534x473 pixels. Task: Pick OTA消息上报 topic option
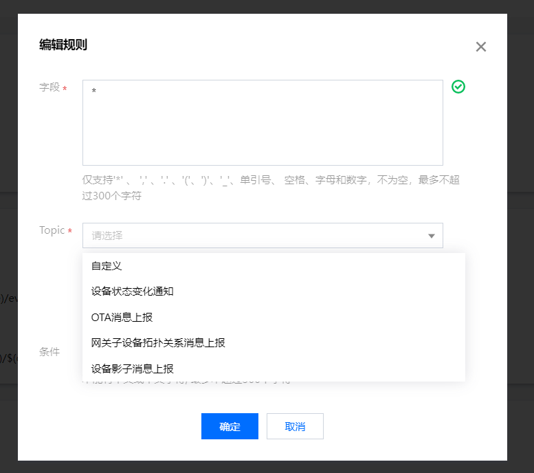[274, 317]
